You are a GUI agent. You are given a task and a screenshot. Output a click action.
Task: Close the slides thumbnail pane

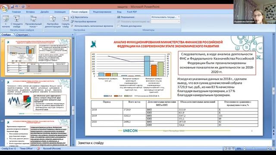point(72,35)
